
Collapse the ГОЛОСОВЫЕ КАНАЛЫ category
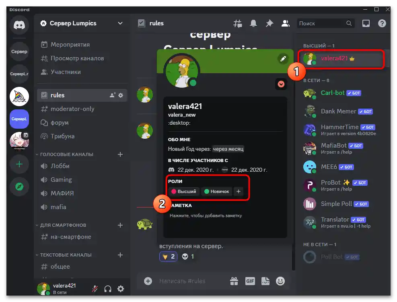tap(67, 154)
